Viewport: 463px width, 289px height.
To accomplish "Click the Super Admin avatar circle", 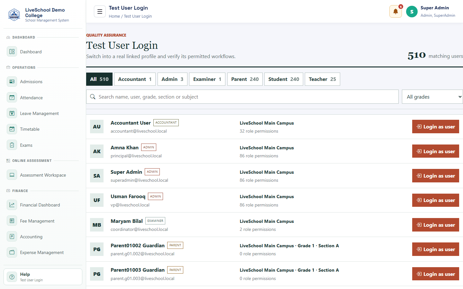I will [x=412, y=12].
